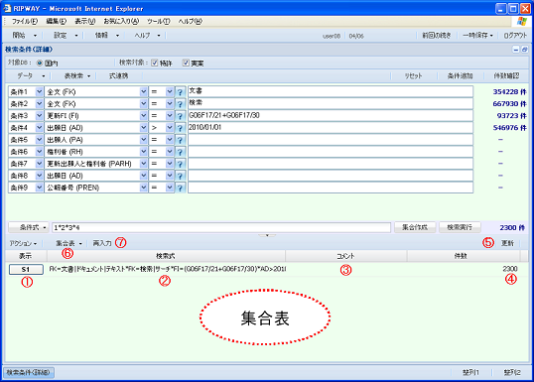Click the 式連携 button
The width and height of the screenshot is (534, 382).
pyautogui.click(x=118, y=75)
